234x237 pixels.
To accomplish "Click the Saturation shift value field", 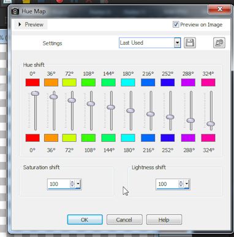I will coord(59,184).
